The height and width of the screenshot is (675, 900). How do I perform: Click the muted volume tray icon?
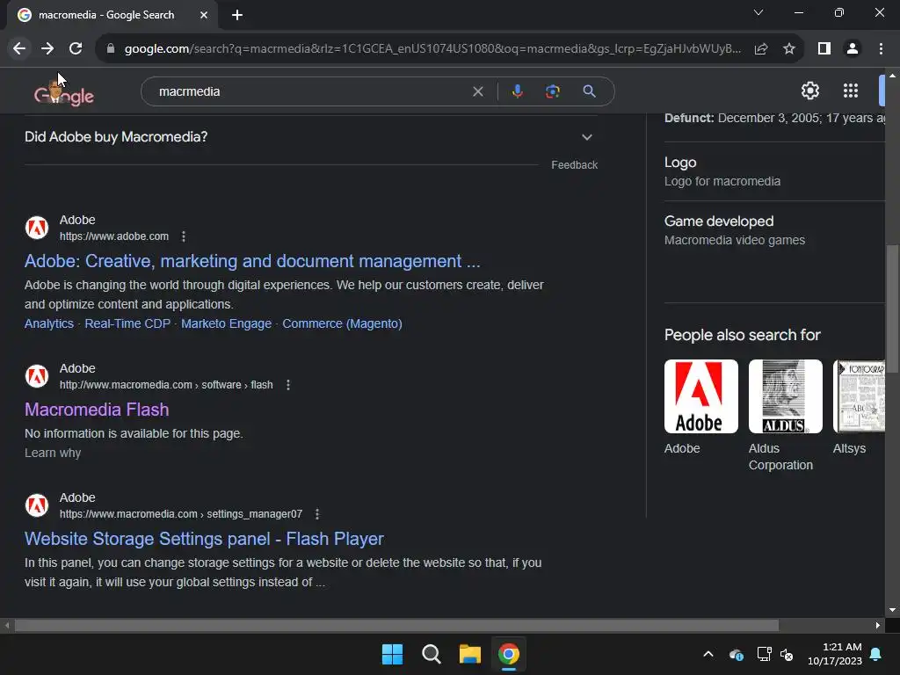787,654
